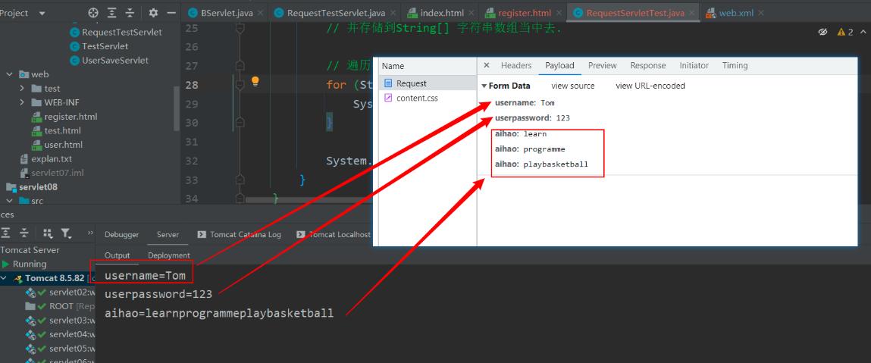Click the content.css stylesheet icon
This screenshot has width=871, height=363.
[388, 98]
